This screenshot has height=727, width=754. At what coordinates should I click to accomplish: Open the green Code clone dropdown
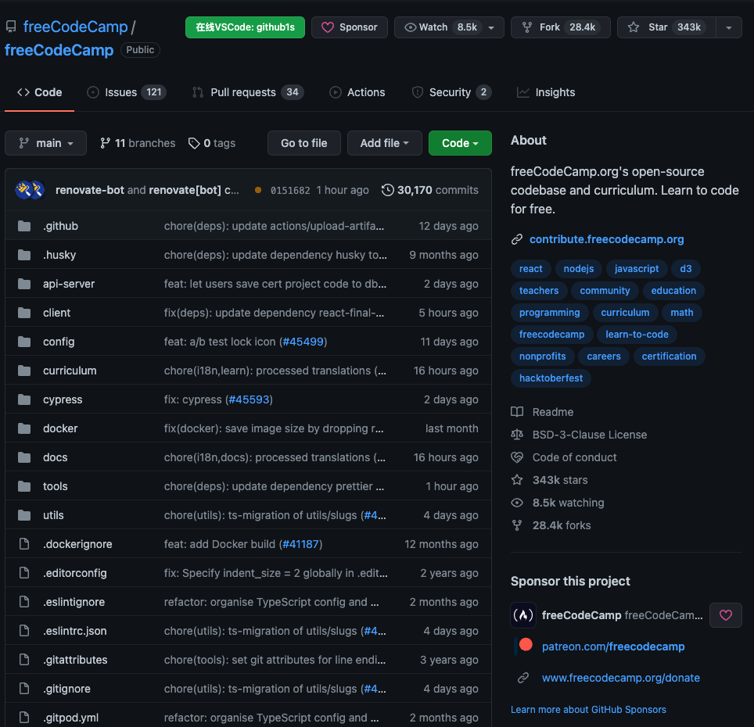pyautogui.click(x=460, y=143)
